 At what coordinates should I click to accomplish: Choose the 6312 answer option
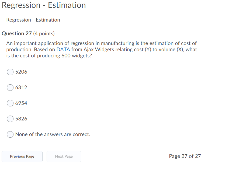point(10,88)
